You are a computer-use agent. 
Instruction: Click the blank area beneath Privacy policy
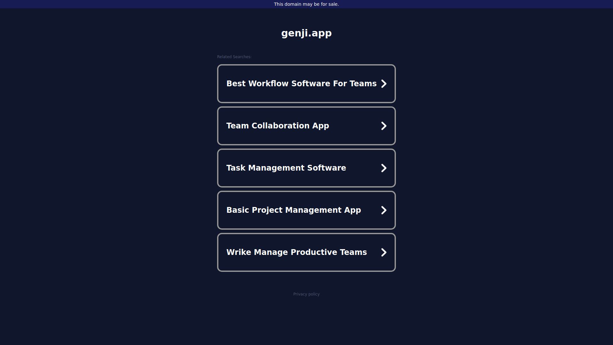coord(306,319)
